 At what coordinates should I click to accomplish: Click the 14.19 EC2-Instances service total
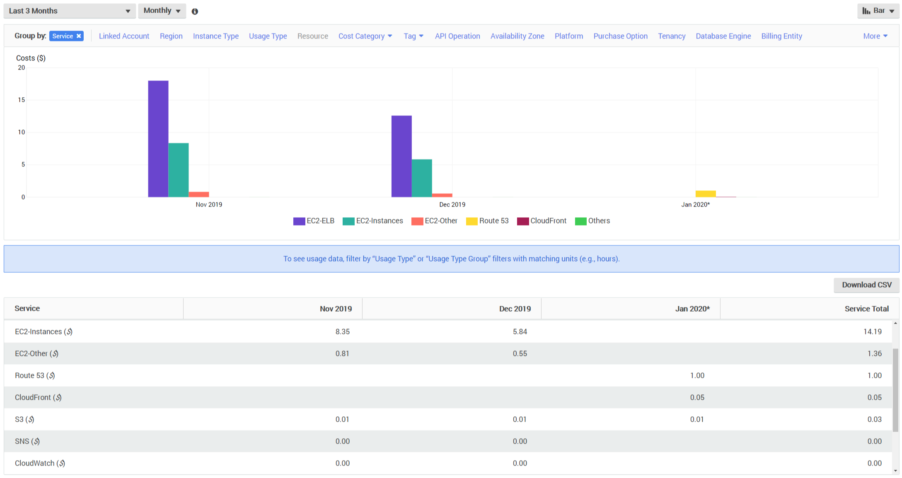point(872,331)
